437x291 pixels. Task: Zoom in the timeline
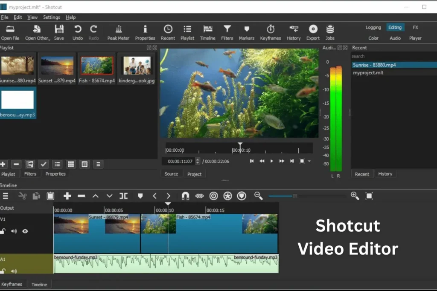click(355, 196)
